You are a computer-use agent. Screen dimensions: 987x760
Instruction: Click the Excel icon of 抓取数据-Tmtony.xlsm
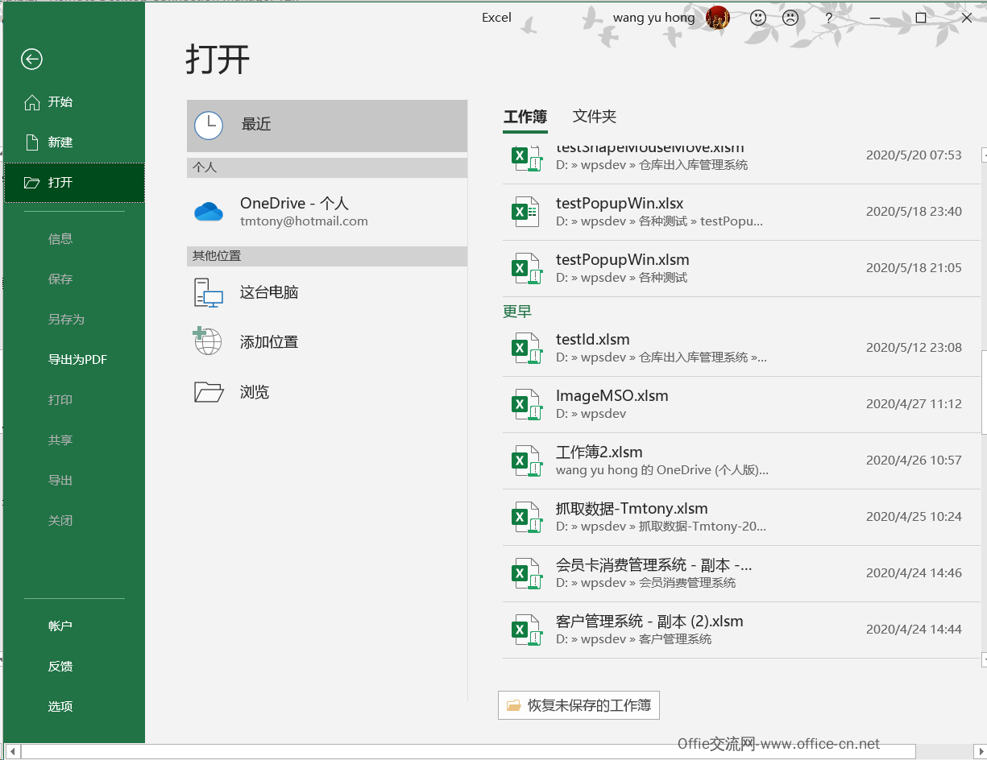[x=527, y=517]
